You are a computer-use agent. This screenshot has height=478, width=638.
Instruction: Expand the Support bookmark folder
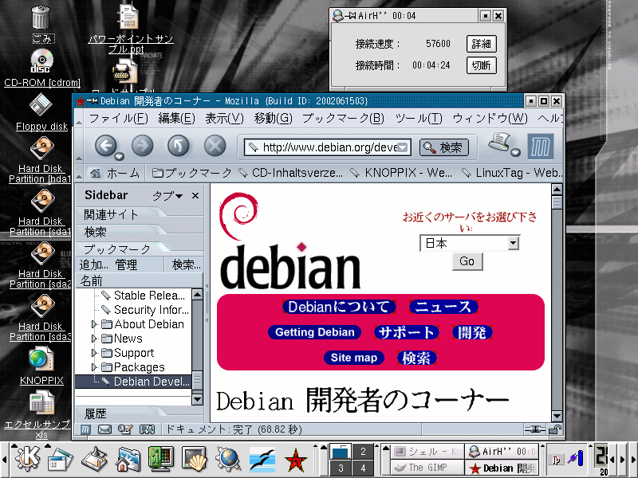pyautogui.click(x=94, y=353)
